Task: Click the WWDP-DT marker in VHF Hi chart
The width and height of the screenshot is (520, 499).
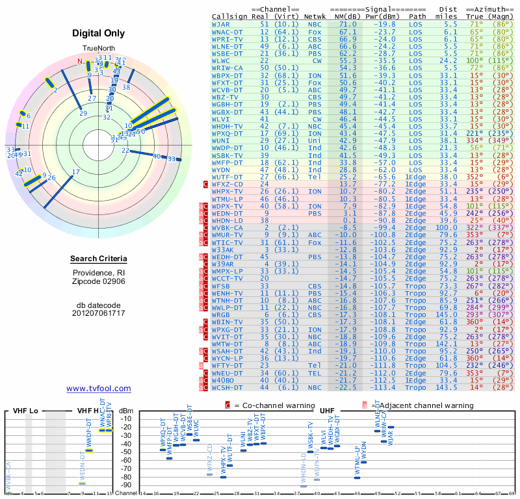Action: (x=89, y=450)
